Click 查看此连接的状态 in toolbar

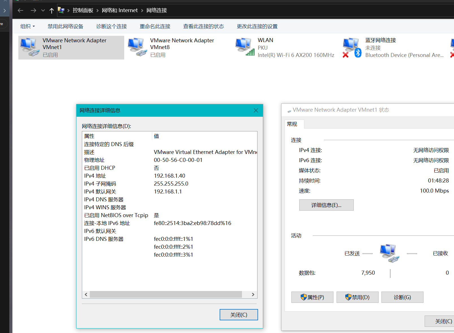point(204,26)
